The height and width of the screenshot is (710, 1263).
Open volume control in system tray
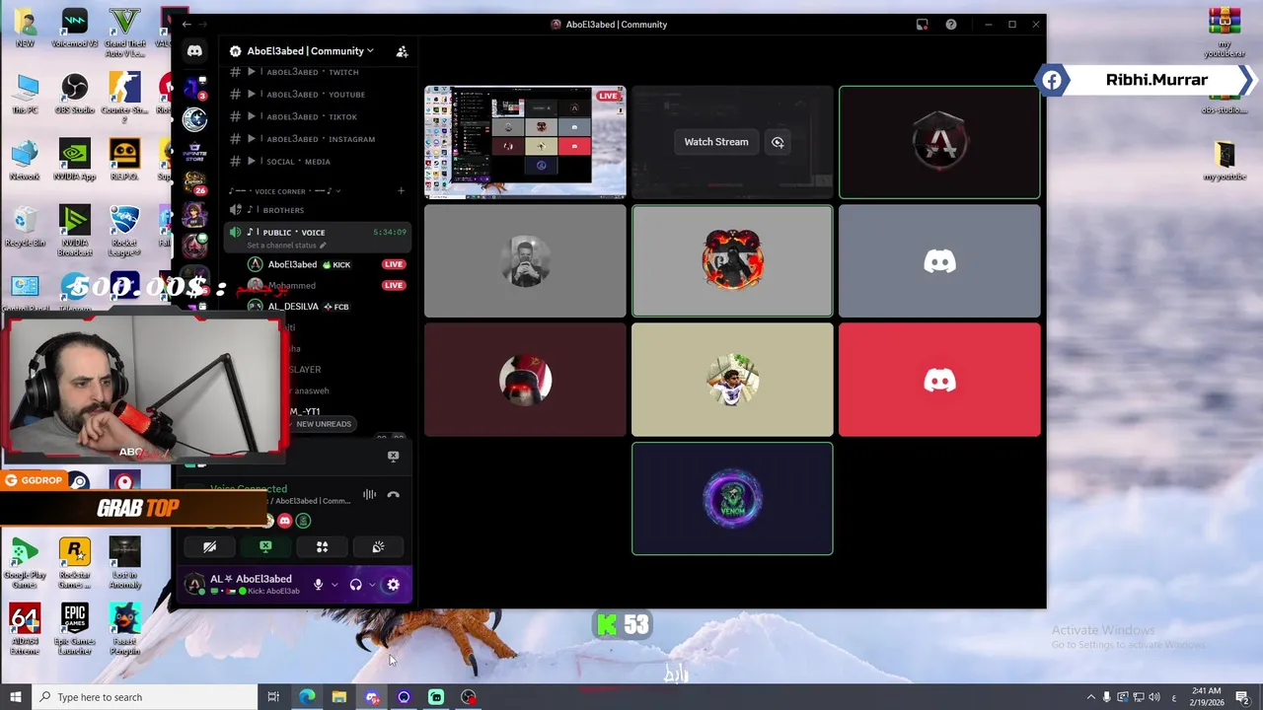pyautogui.click(x=1154, y=697)
